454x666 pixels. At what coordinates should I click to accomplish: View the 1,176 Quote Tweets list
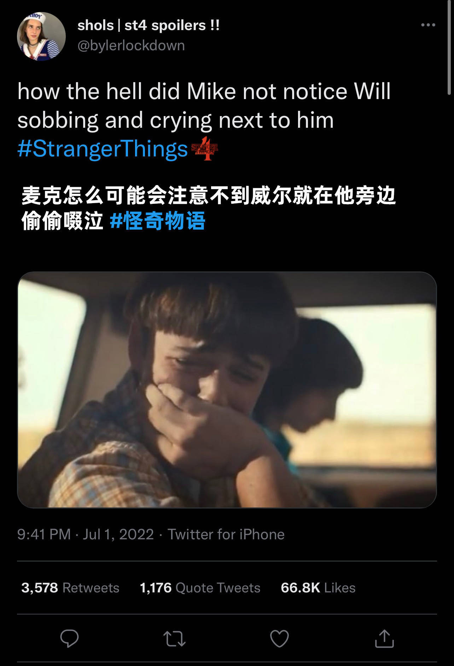pyautogui.click(x=200, y=588)
